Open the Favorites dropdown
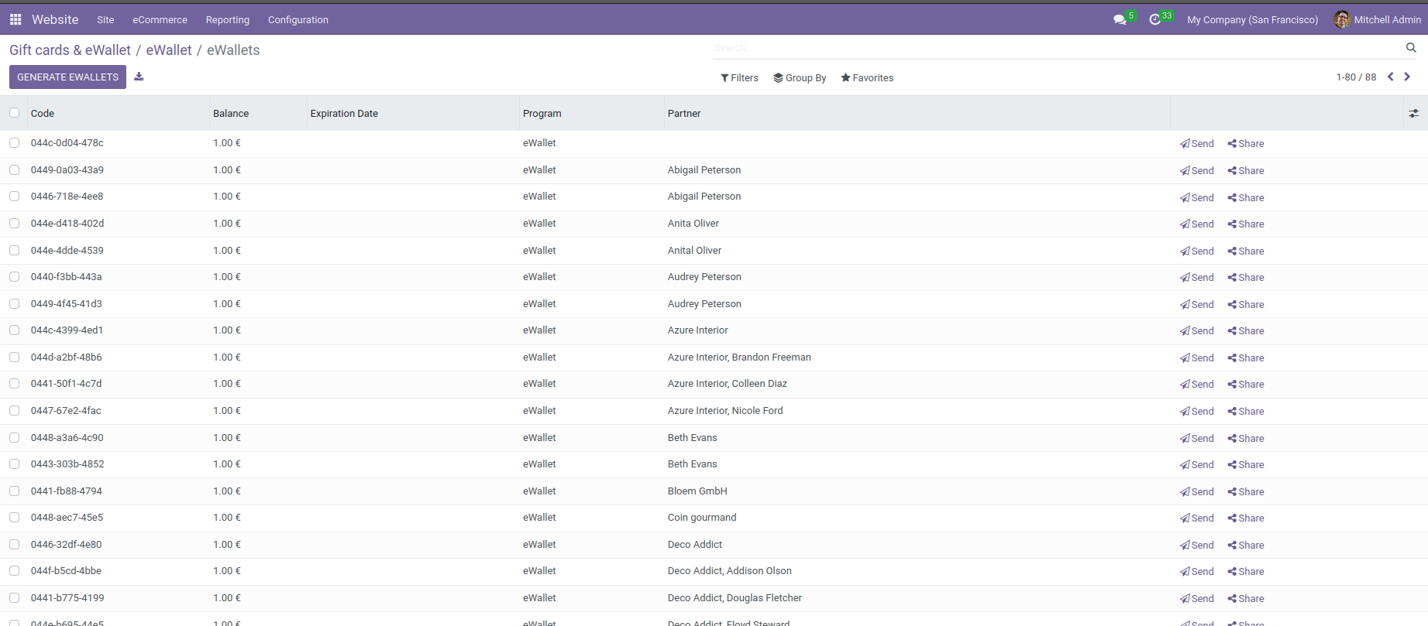The image size is (1428, 626). (x=867, y=78)
